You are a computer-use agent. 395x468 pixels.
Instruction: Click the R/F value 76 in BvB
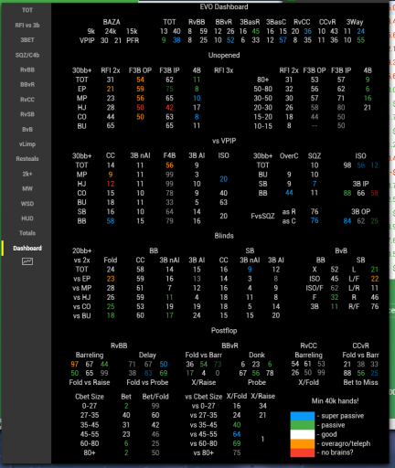(x=375, y=306)
